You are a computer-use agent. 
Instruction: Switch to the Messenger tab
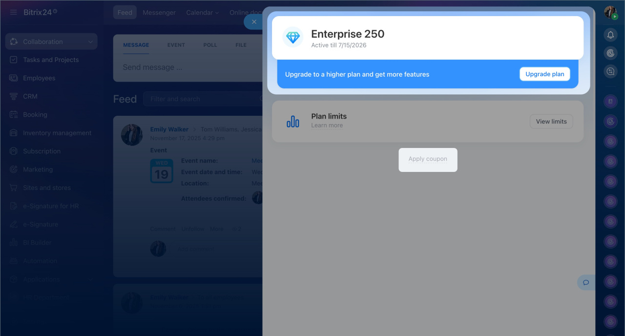(159, 13)
